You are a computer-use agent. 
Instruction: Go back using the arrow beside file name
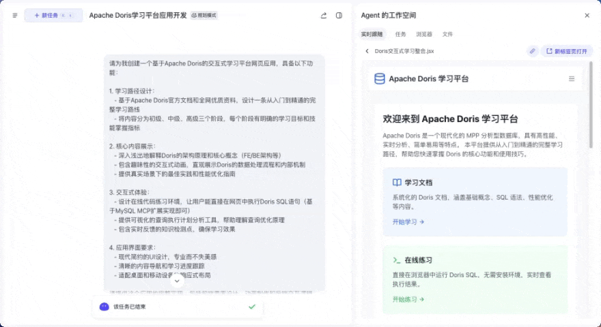(367, 51)
